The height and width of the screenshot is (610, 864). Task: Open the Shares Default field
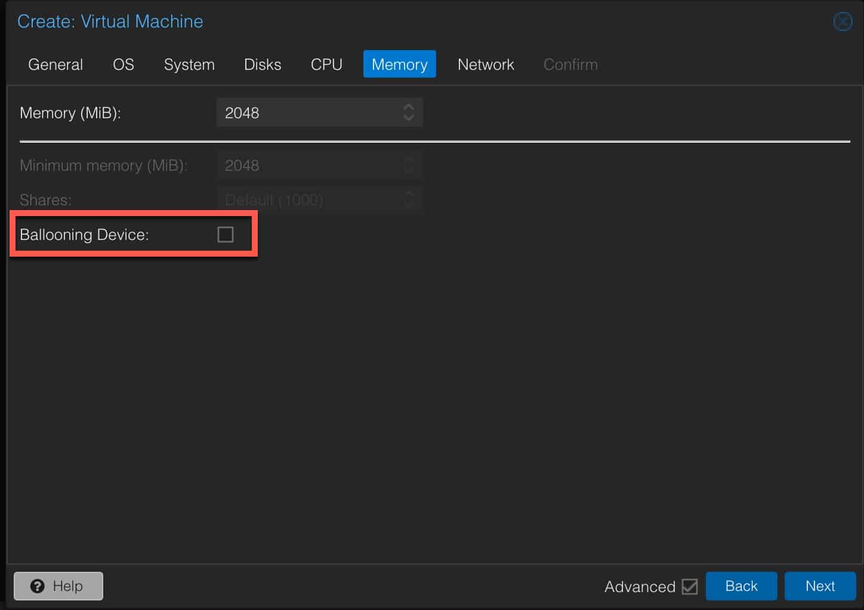point(320,199)
